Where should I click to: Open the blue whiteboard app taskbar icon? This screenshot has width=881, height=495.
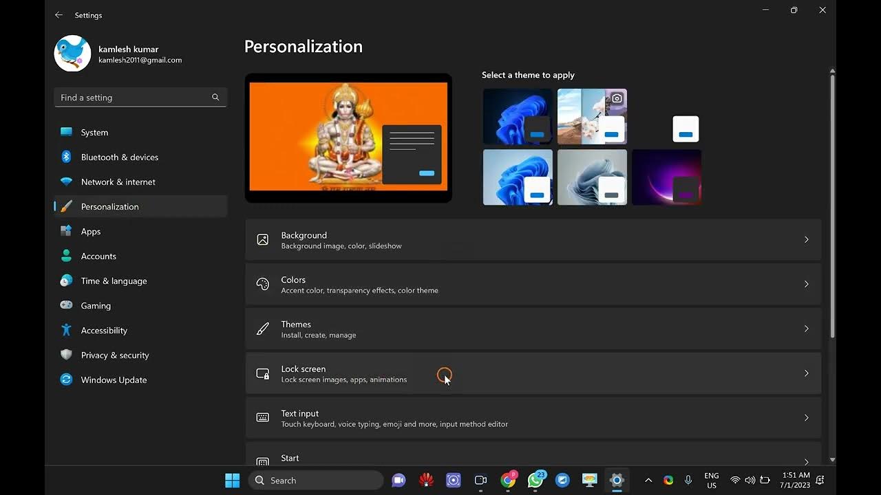tap(562, 481)
